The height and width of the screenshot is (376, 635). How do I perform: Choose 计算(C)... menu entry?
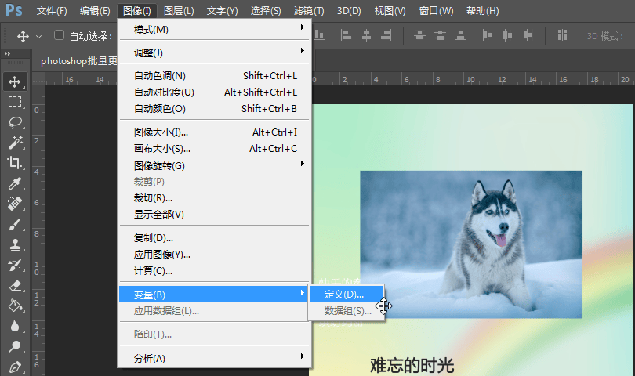[215, 271]
